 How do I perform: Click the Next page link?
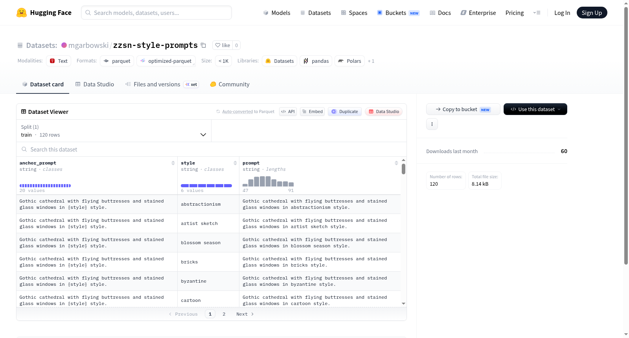pos(245,314)
